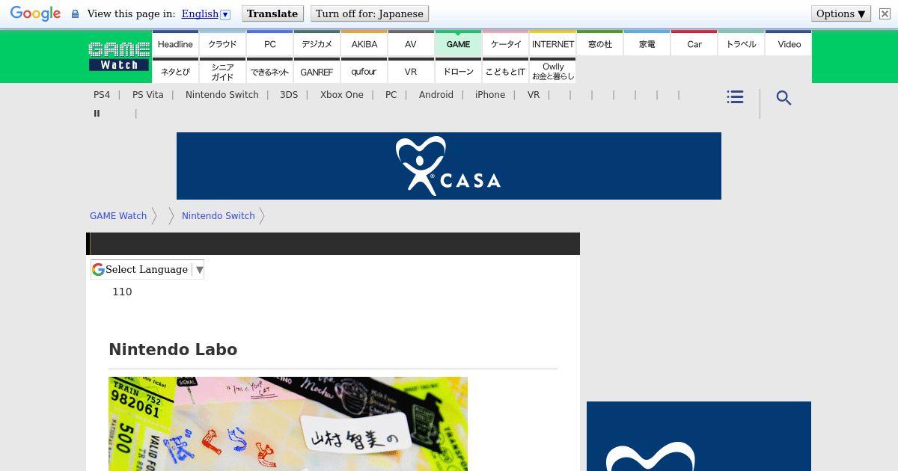Viewport: 898px width, 471px height.
Task: Expand the Select Language dropdown
Action: [147, 269]
